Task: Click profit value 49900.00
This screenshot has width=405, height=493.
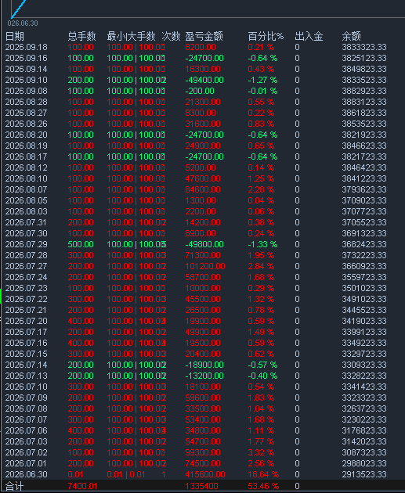Action: pos(203,332)
